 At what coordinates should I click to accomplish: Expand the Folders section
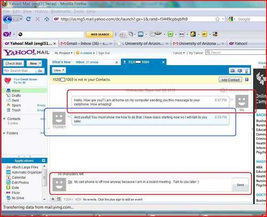coord(4,133)
